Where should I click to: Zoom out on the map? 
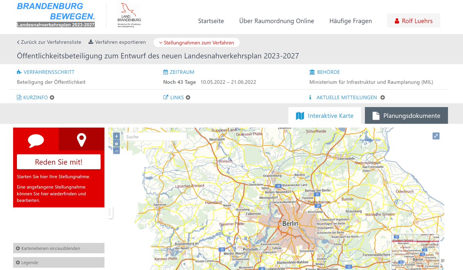point(117,151)
